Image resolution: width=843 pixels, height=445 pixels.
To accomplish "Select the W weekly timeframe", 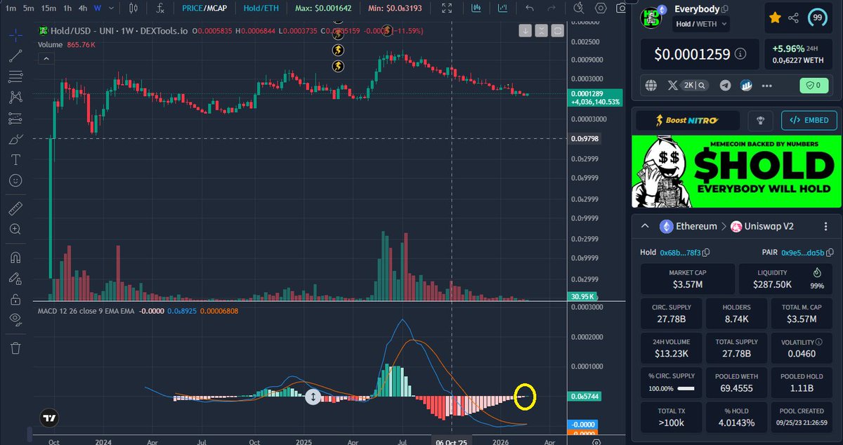I will coord(98,8).
